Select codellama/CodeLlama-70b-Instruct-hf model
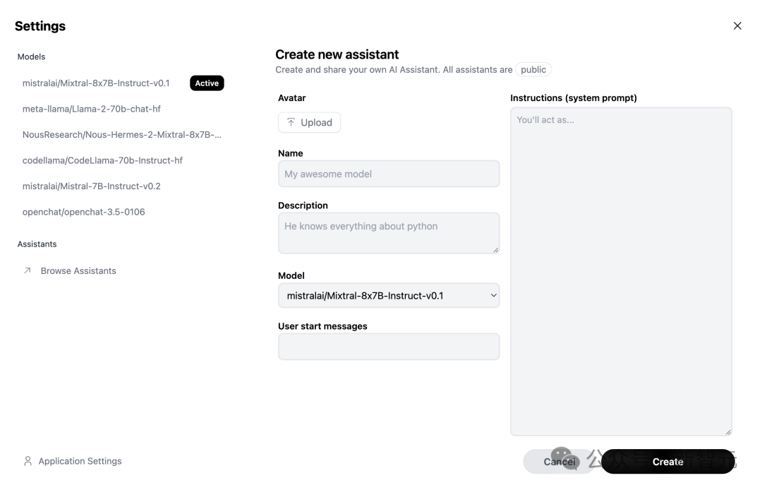Screen dimensions: 762x490 (x=102, y=160)
